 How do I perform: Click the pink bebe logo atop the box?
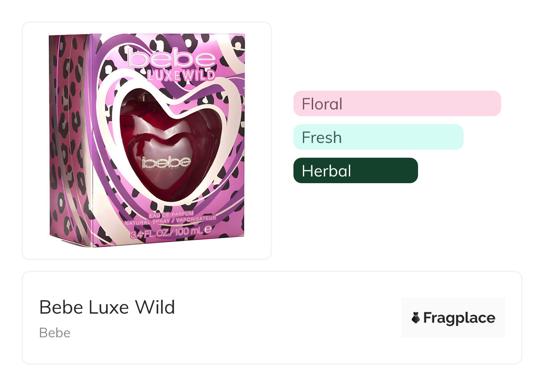pyautogui.click(x=171, y=59)
